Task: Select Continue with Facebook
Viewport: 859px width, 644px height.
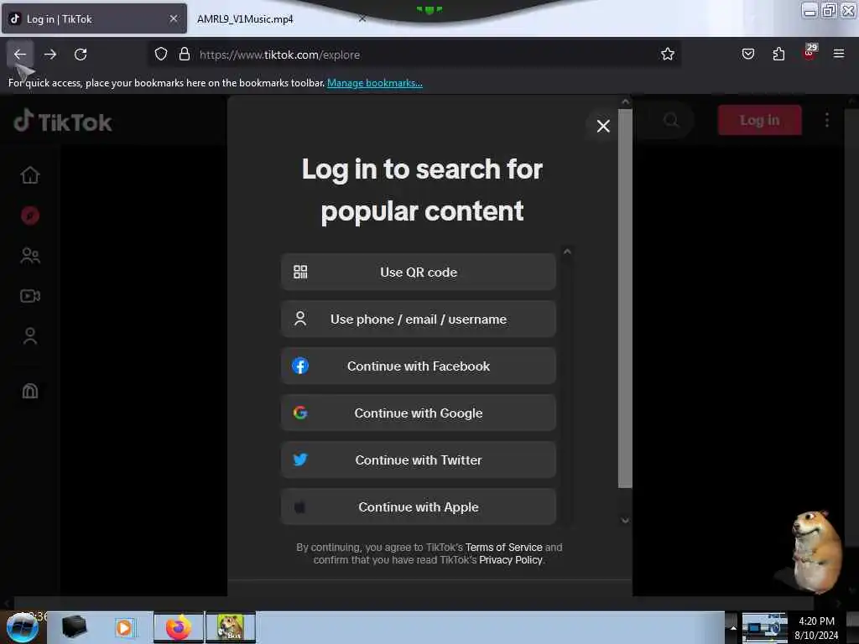Action: click(x=418, y=366)
